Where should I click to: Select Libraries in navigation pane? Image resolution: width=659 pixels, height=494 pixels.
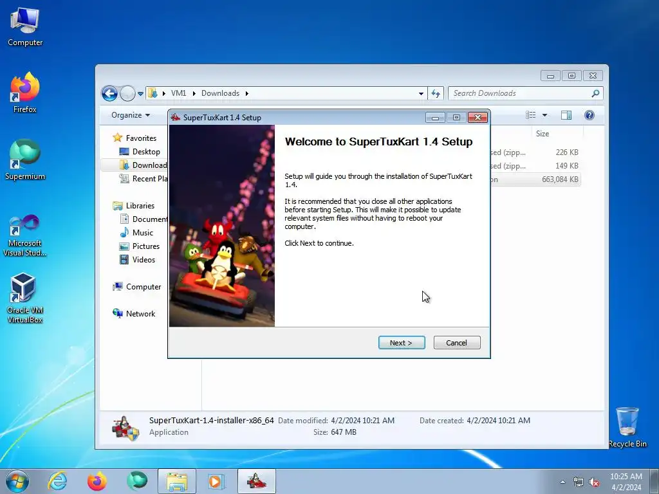click(x=134, y=205)
